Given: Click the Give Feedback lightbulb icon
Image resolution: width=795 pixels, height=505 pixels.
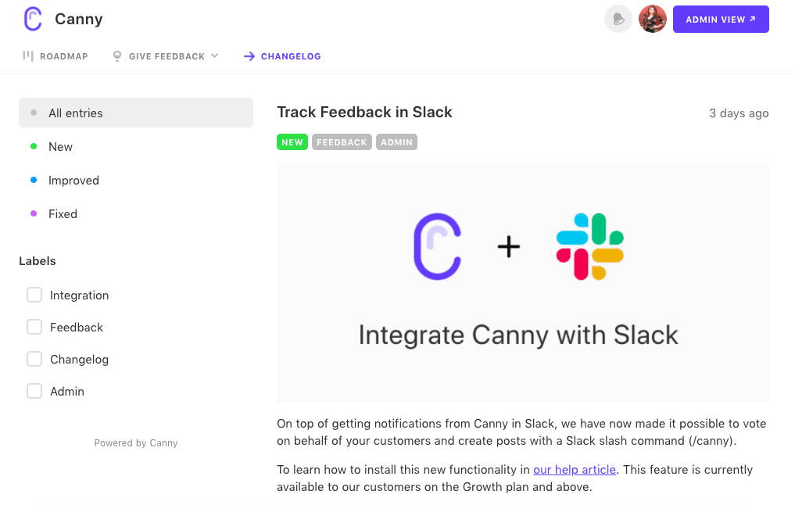Looking at the screenshot, I should (117, 56).
